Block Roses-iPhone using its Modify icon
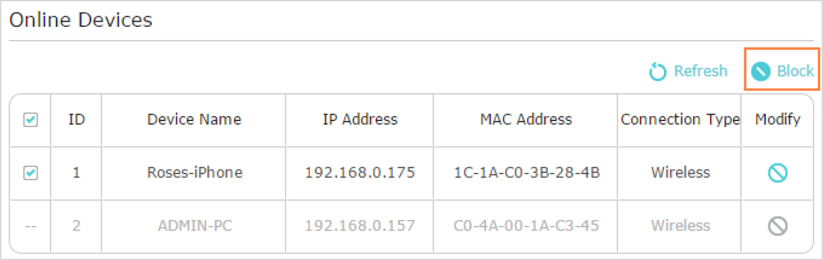823x260 pixels. (x=778, y=174)
